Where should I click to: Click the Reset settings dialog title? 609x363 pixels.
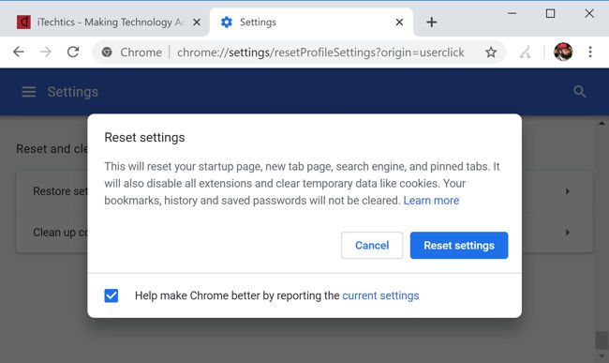[144, 138]
